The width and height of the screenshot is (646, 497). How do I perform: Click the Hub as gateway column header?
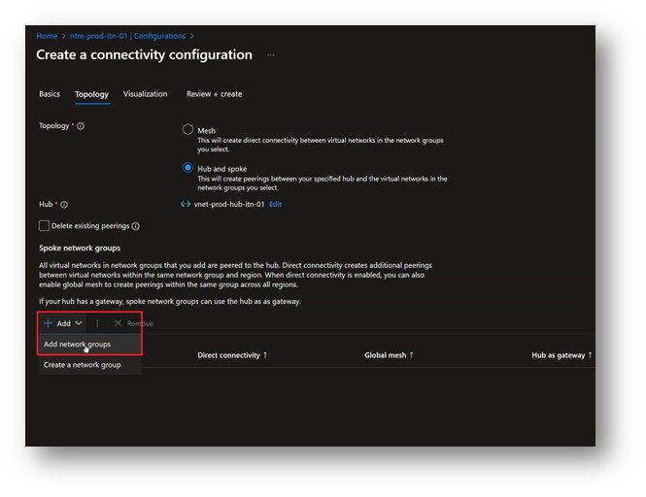tap(559, 355)
